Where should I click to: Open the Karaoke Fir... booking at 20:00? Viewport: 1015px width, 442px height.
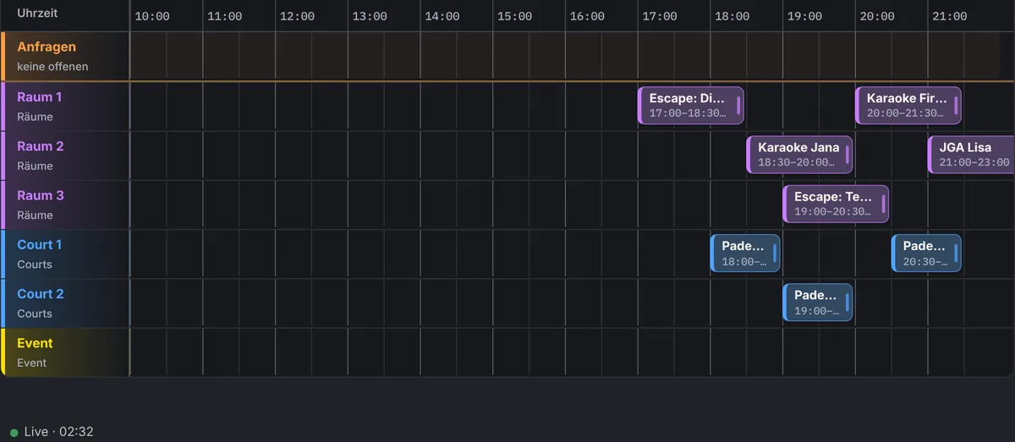pos(908,106)
